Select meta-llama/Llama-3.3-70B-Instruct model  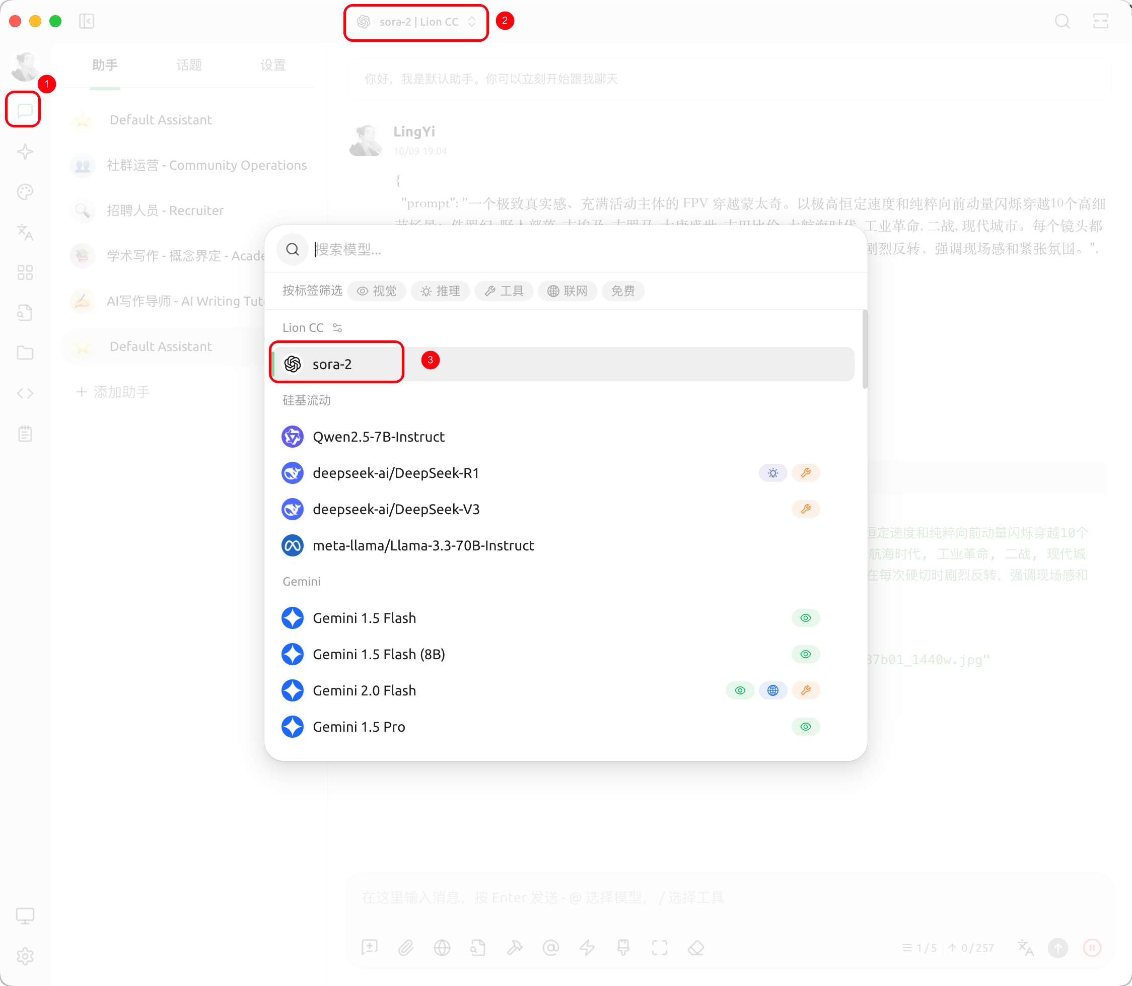pyautogui.click(x=563, y=546)
